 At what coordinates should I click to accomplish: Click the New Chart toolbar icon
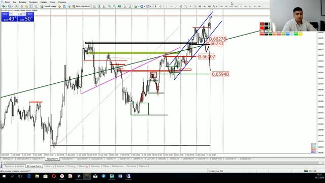coord(4,6)
